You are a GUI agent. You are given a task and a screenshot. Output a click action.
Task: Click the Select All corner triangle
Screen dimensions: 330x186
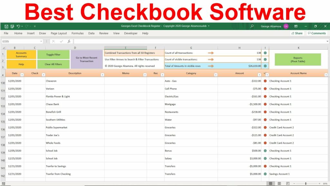point(3,48)
